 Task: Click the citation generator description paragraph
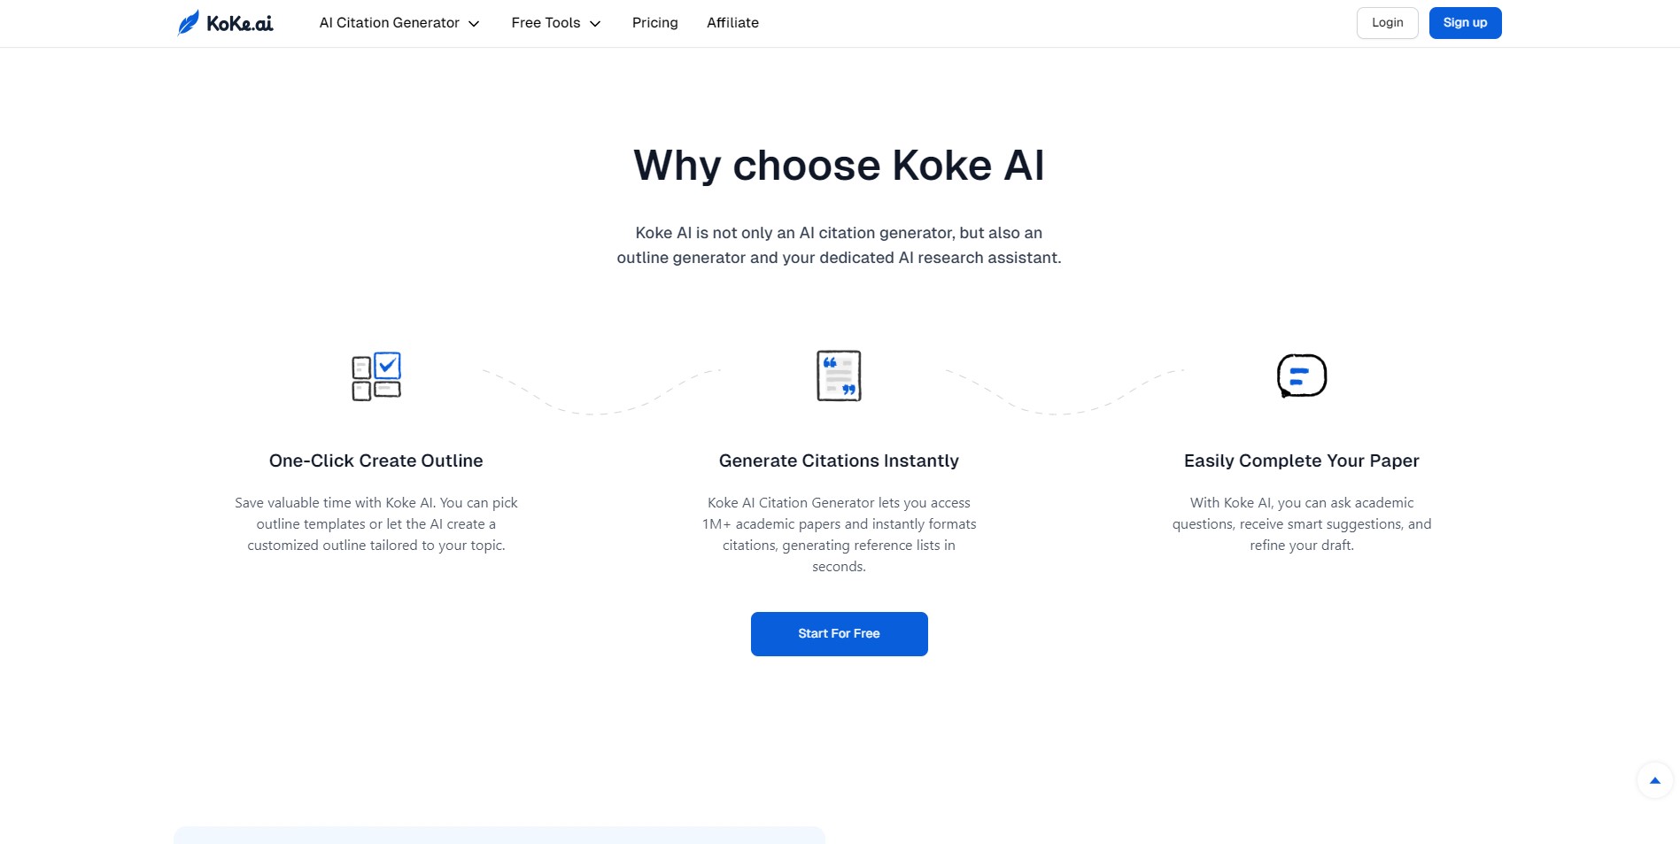click(x=839, y=534)
